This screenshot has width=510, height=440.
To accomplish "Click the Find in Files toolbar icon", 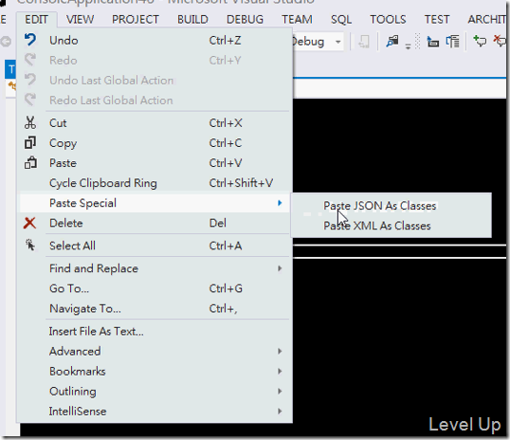I will pos(392,42).
